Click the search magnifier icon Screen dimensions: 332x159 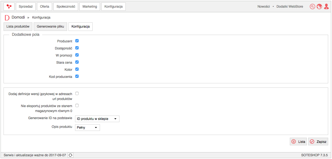[x=312, y=7]
